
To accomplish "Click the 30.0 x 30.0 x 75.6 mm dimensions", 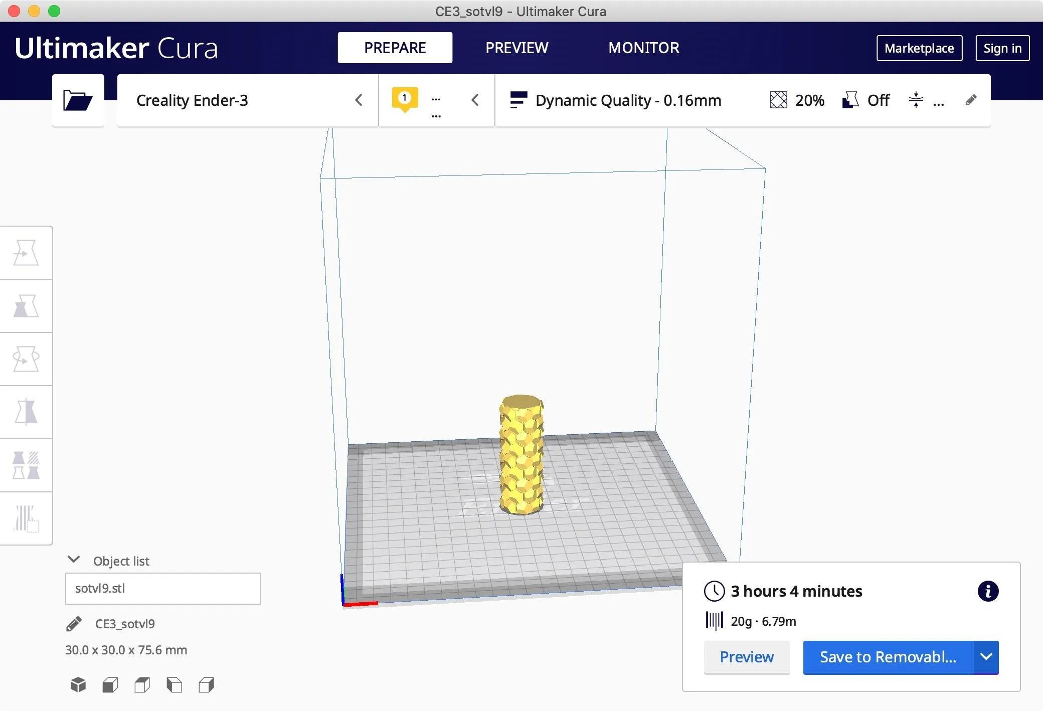I will pyautogui.click(x=126, y=650).
